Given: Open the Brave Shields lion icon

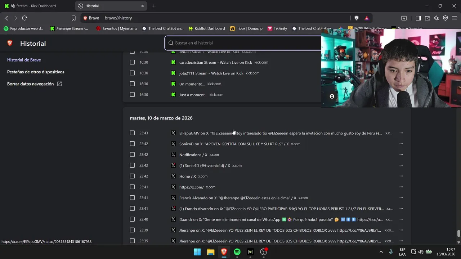Looking at the screenshot, I should 357,18.
